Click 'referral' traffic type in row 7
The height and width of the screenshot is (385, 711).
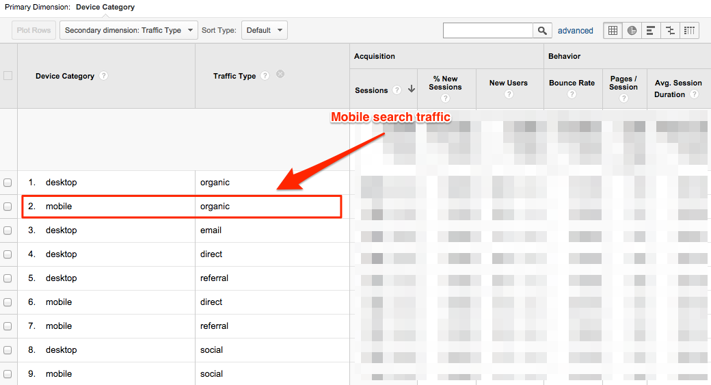tap(214, 326)
